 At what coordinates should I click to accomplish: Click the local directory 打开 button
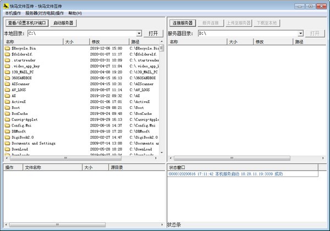tap(153, 34)
